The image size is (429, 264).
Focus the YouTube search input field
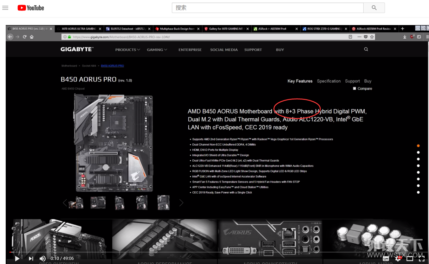[268, 8]
